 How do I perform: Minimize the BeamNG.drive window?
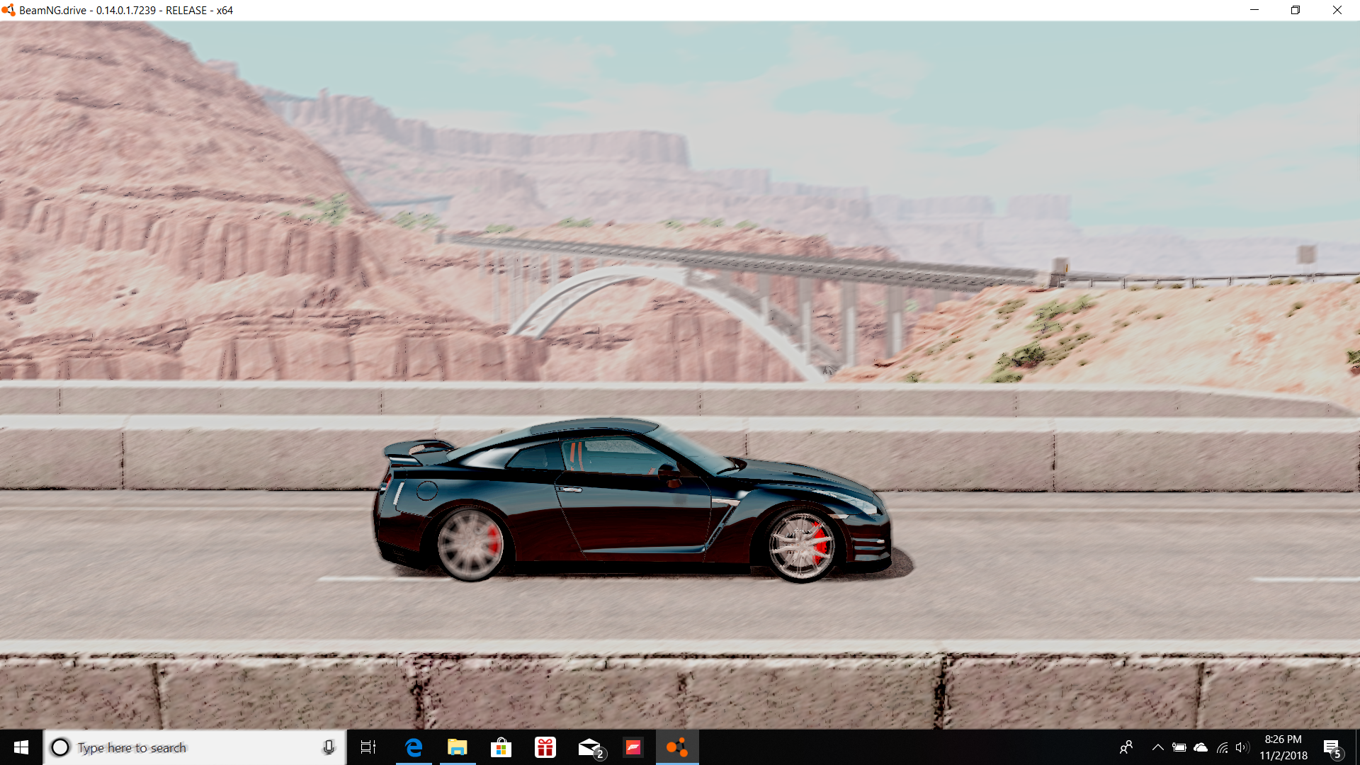pos(1254,10)
